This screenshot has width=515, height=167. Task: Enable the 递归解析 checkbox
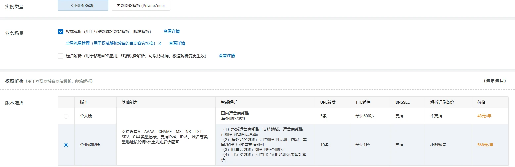(x=61, y=56)
